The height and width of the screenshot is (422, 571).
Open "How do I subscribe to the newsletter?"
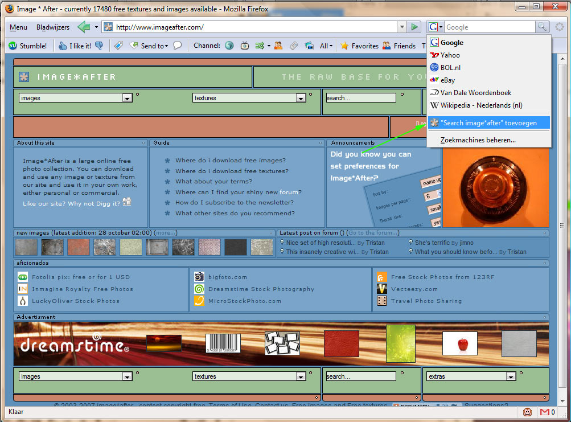coord(235,203)
